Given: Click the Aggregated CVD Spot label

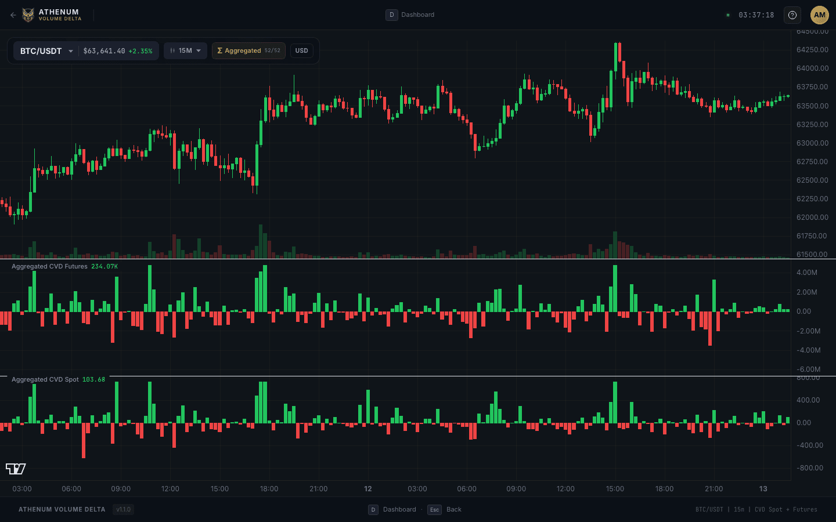Looking at the screenshot, I should 45,380.
